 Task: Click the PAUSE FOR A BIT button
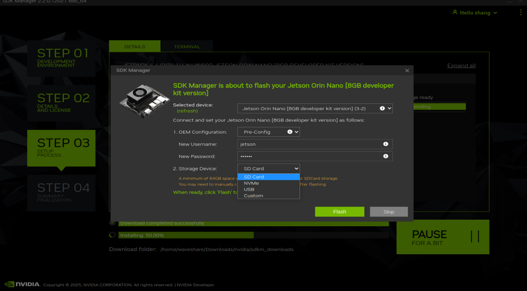(443, 237)
